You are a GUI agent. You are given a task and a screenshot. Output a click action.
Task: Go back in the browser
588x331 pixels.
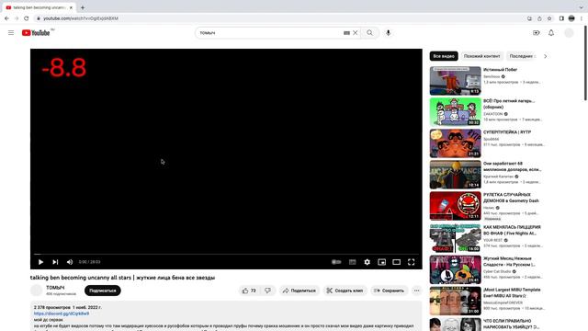click(x=6, y=18)
